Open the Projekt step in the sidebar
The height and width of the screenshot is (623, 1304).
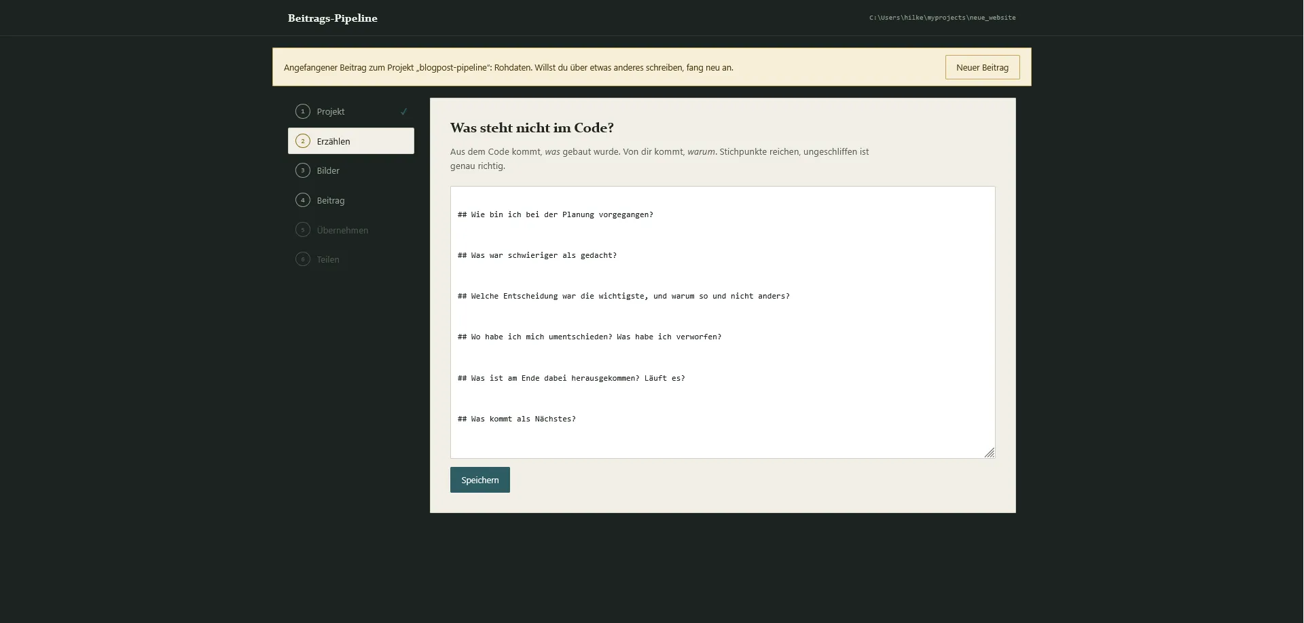(x=351, y=111)
